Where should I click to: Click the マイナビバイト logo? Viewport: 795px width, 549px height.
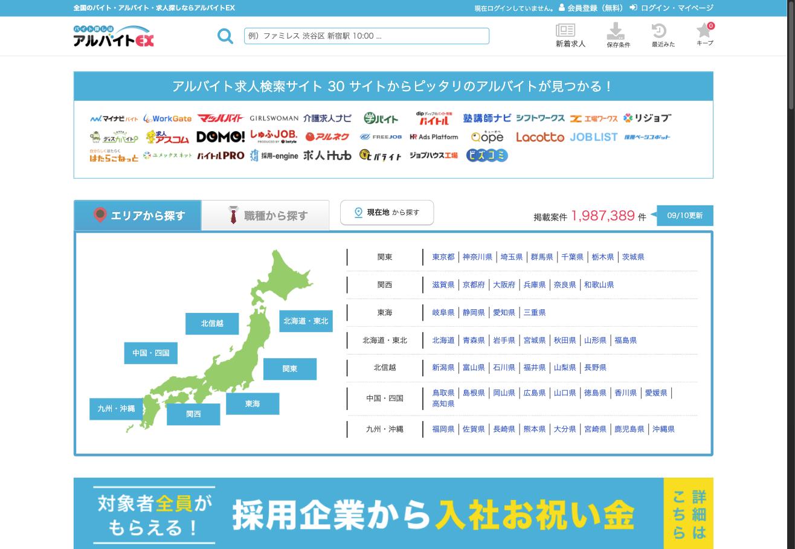click(114, 118)
